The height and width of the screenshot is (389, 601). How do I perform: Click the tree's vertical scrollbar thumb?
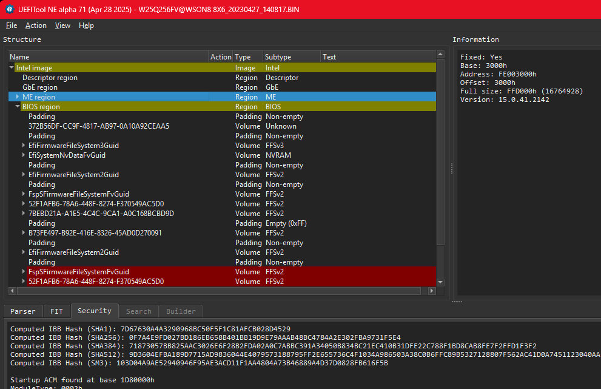coord(440,152)
